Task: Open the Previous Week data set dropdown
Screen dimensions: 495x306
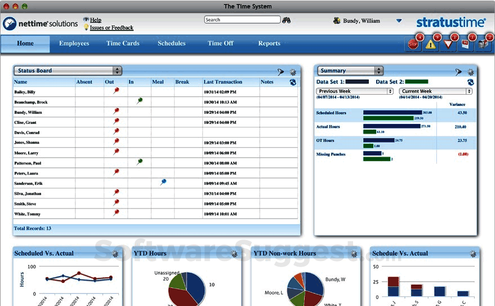Action: pos(355,91)
